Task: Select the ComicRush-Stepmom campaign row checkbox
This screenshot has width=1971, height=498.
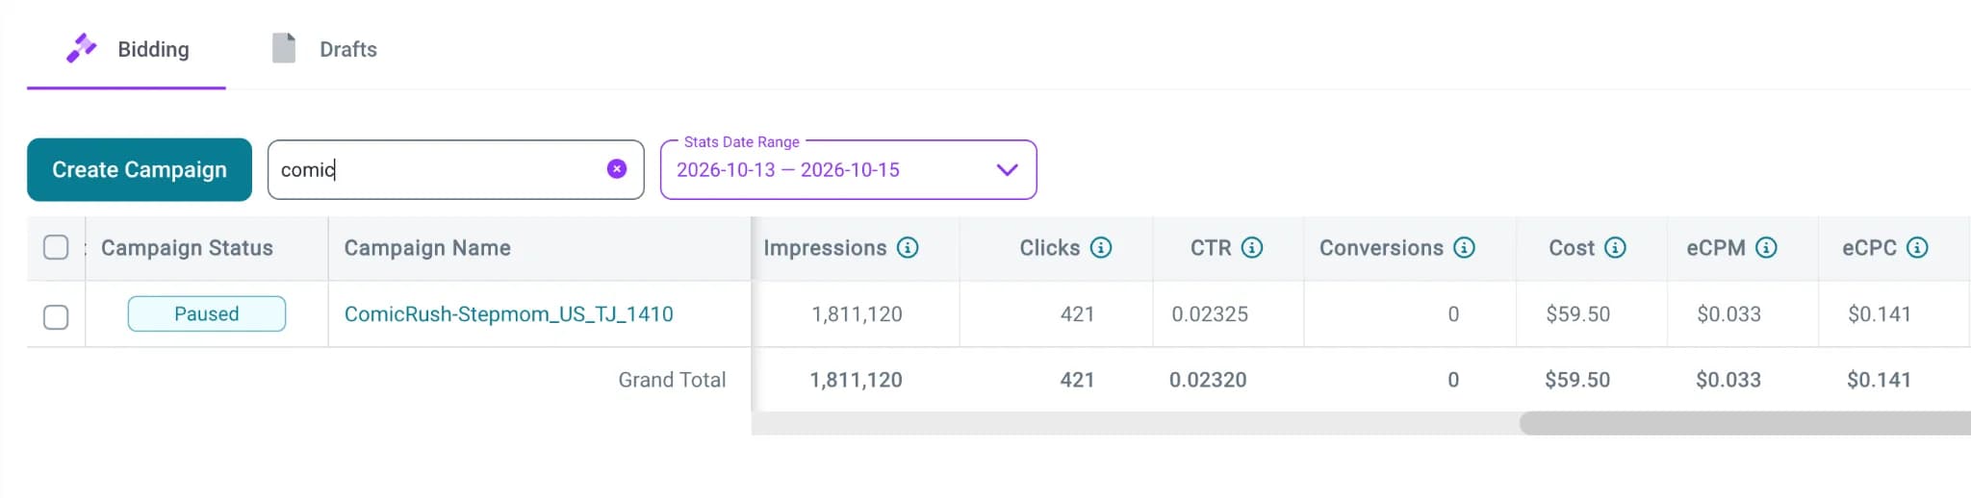Action: tap(56, 317)
